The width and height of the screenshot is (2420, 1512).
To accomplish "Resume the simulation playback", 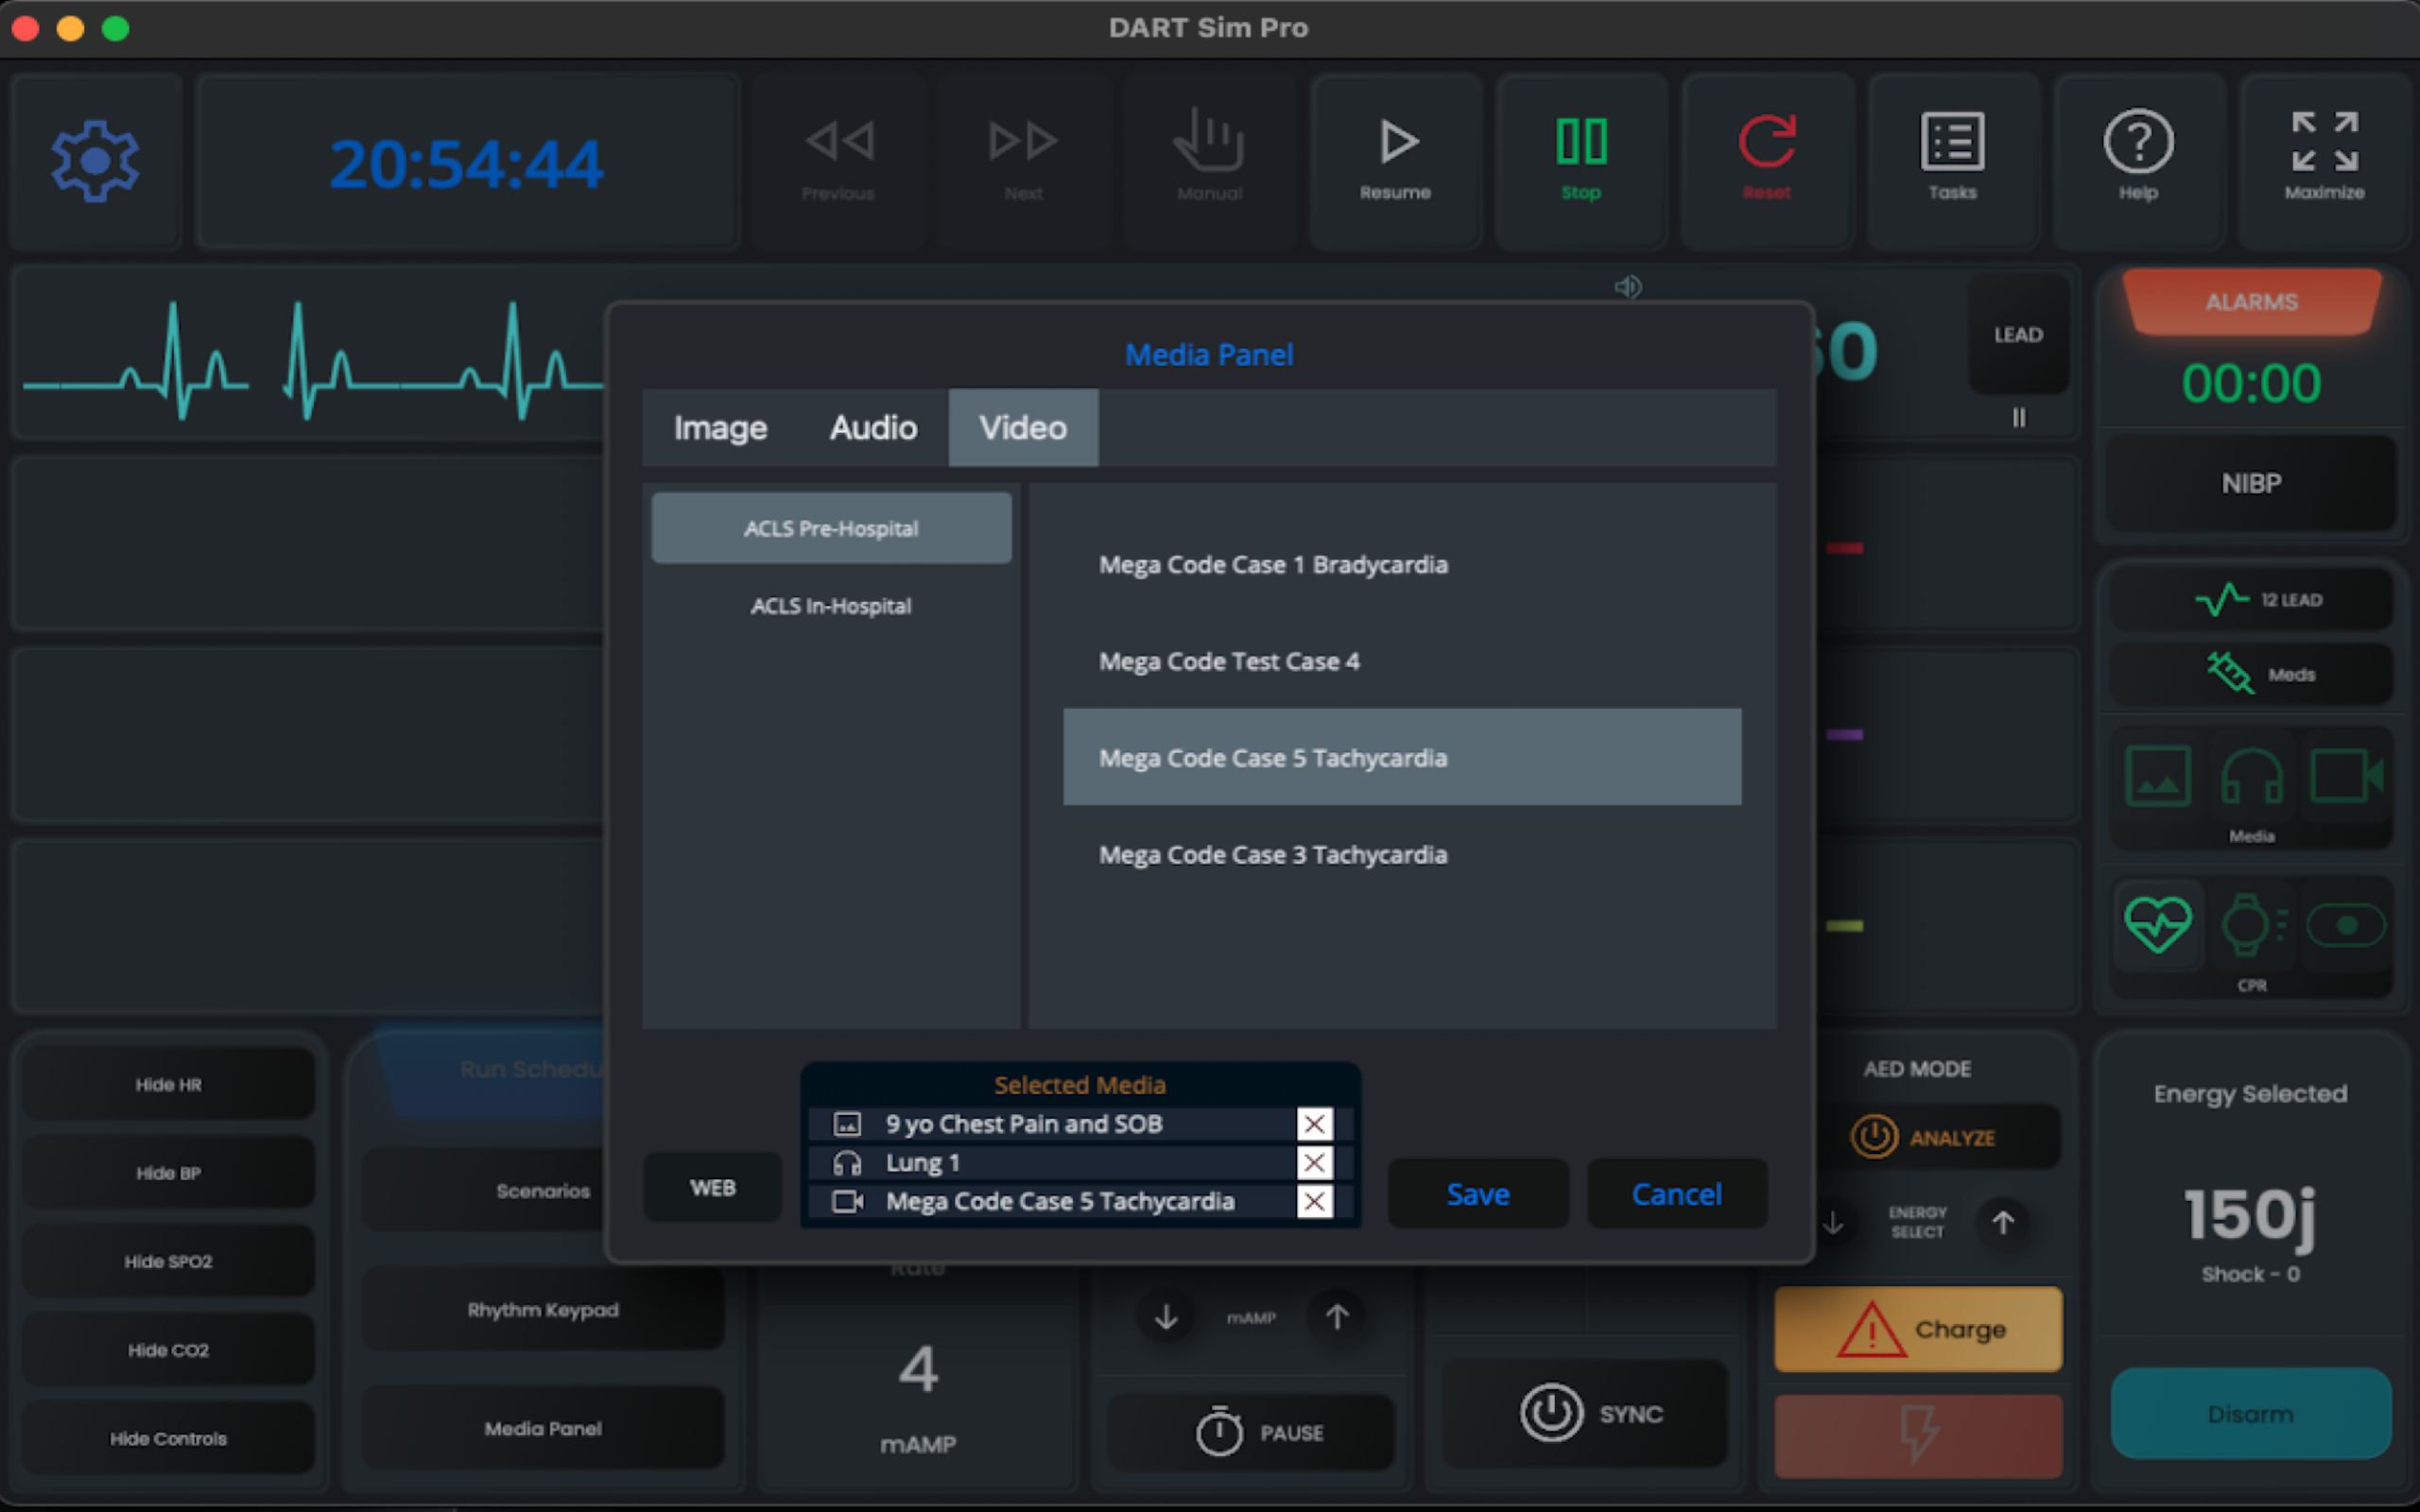I will tap(1395, 160).
